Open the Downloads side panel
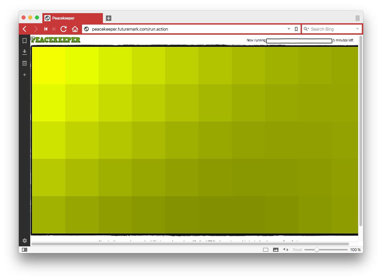Viewport: 382px width, 280px height. click(x=24, y=52)
